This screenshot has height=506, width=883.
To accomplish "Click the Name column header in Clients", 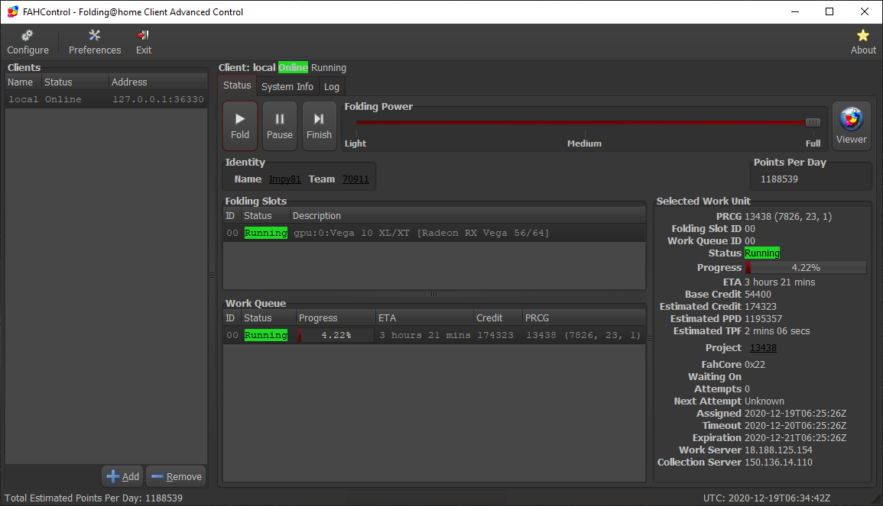I will click(23, 82).
